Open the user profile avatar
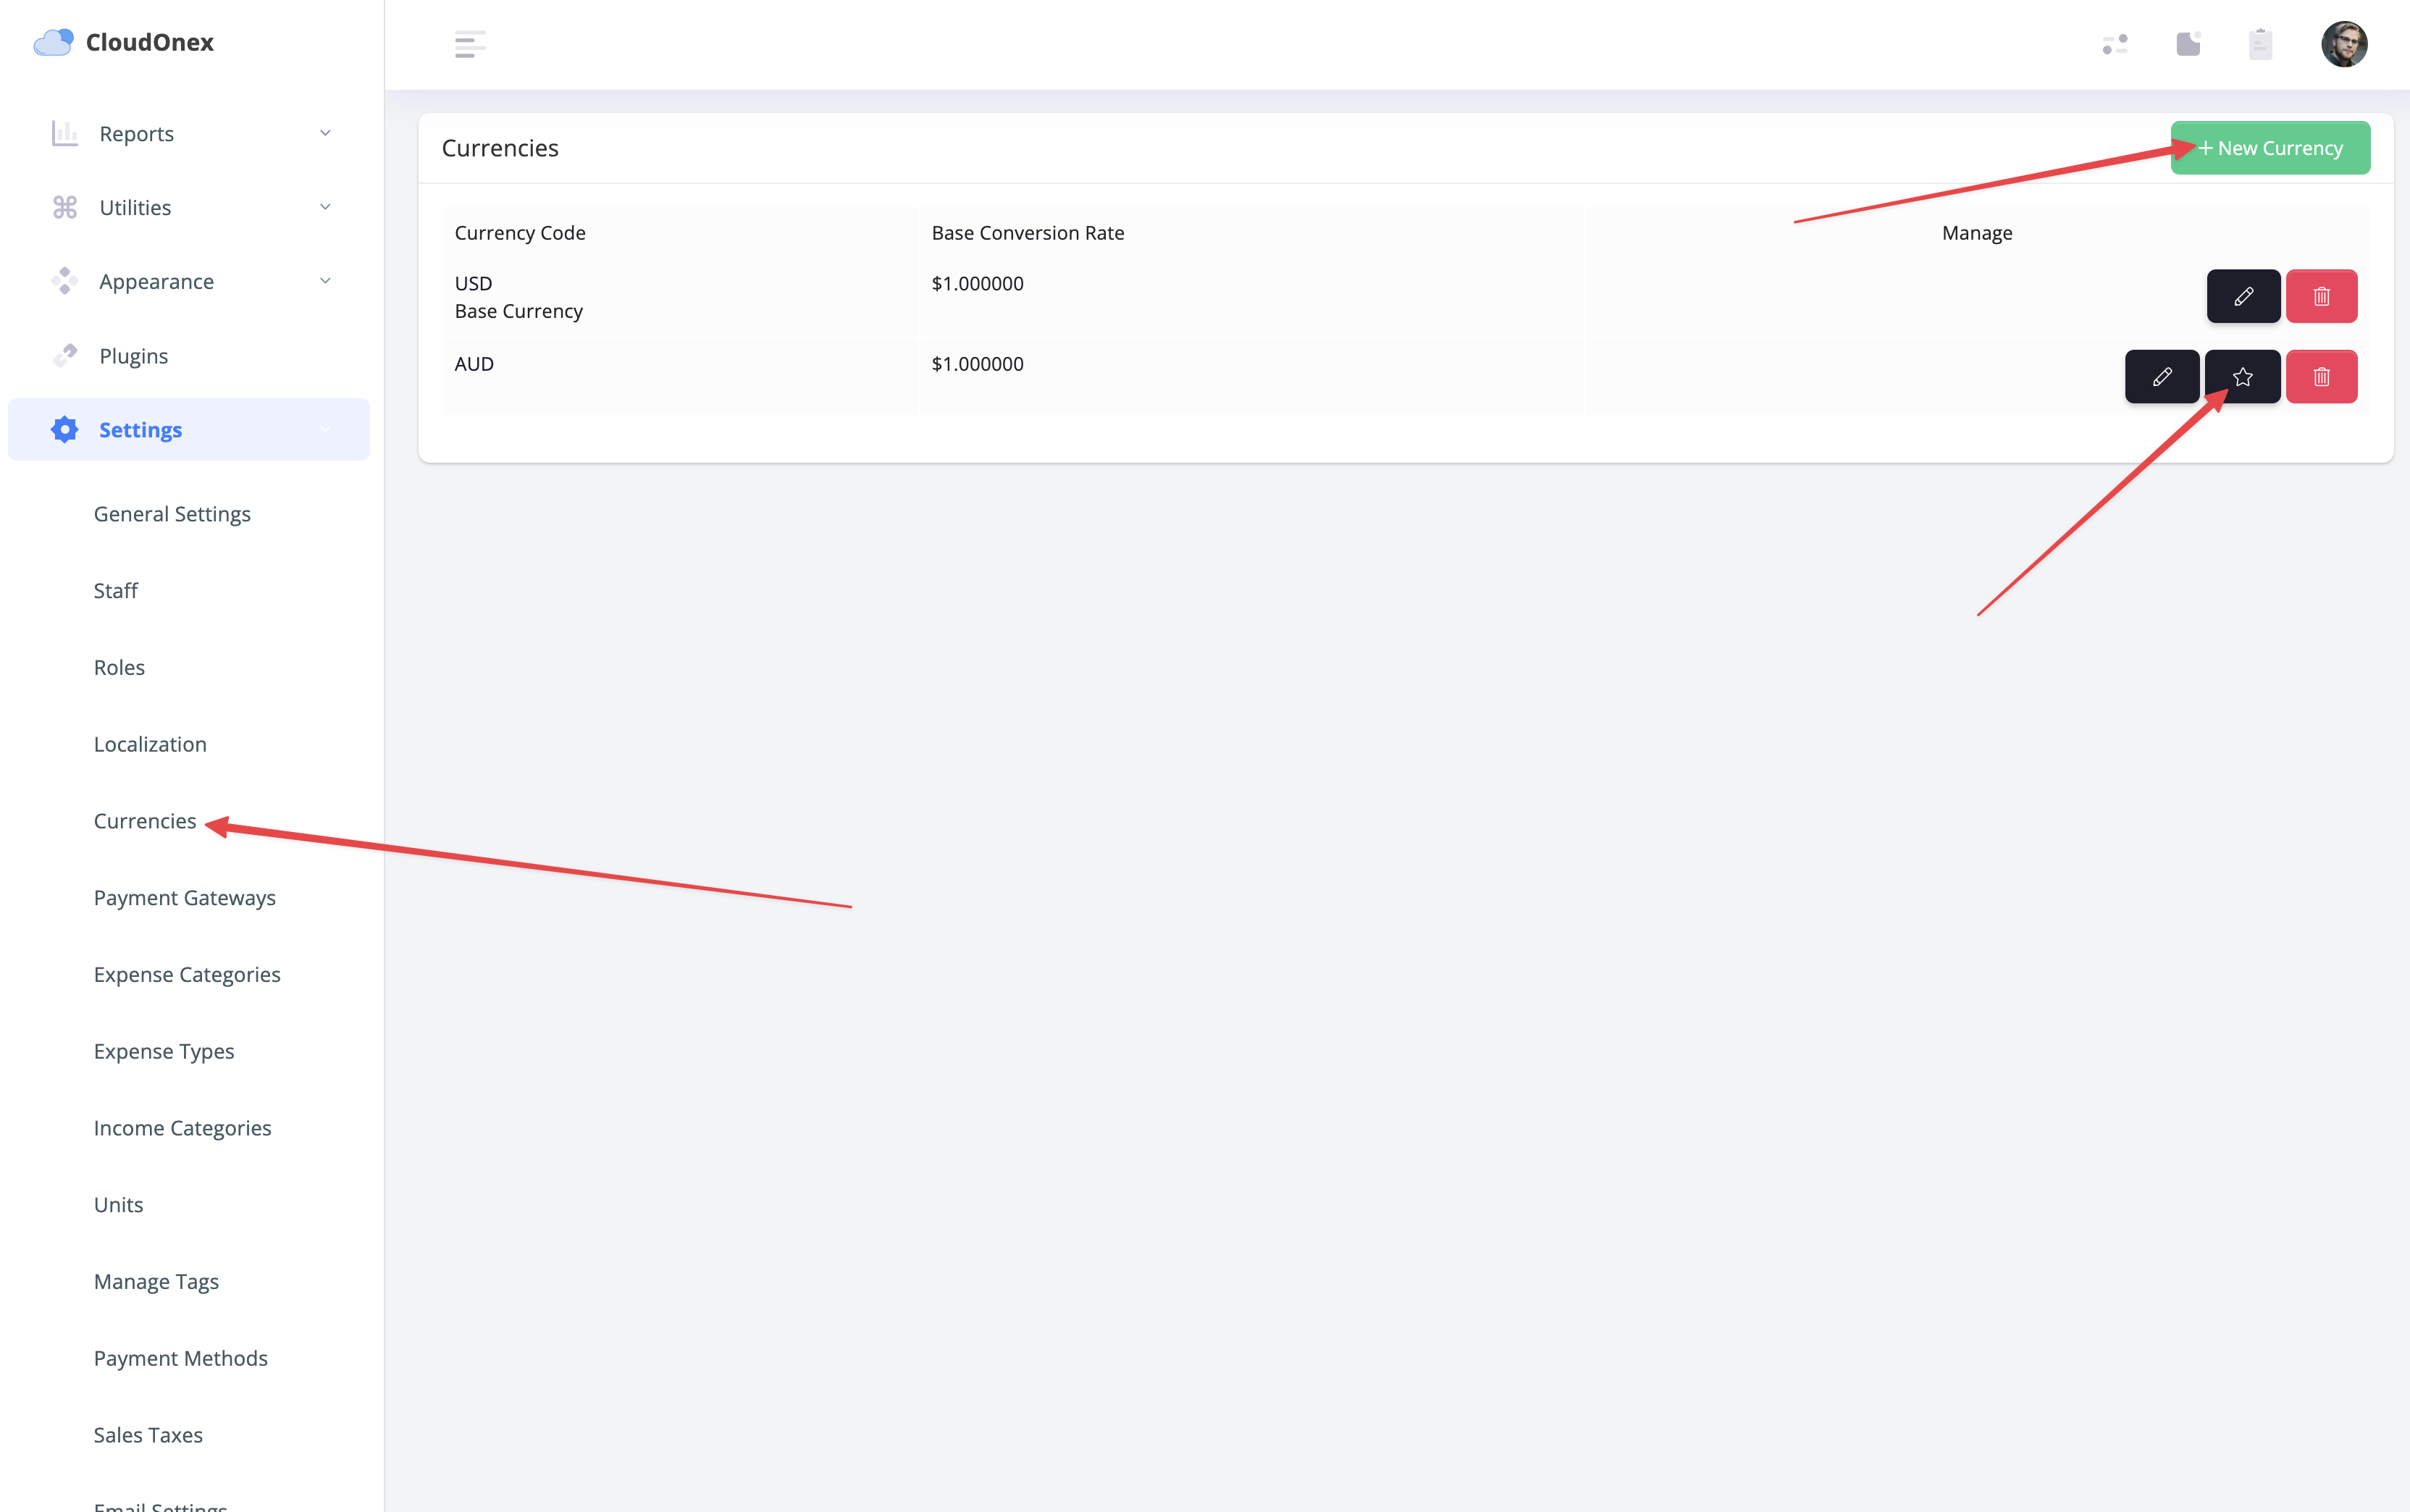This screenshot has height=1512, width=2410. point(2344,44)
